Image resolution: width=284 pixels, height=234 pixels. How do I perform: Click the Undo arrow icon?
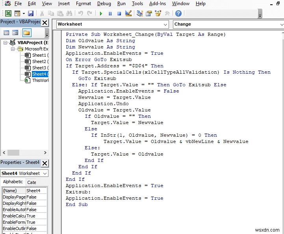point(81,13)
